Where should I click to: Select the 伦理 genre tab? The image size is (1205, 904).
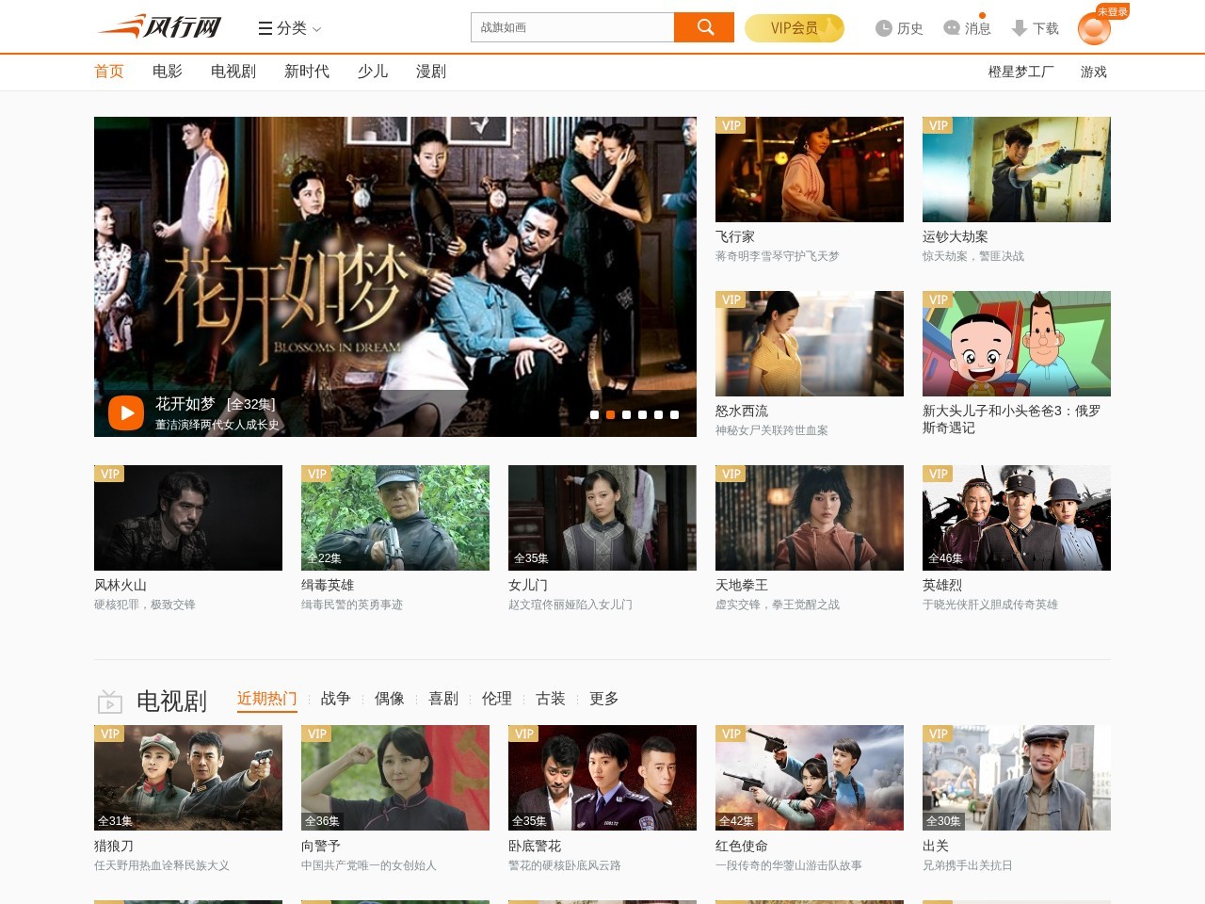pyautogui.click(x=497, y=699)
